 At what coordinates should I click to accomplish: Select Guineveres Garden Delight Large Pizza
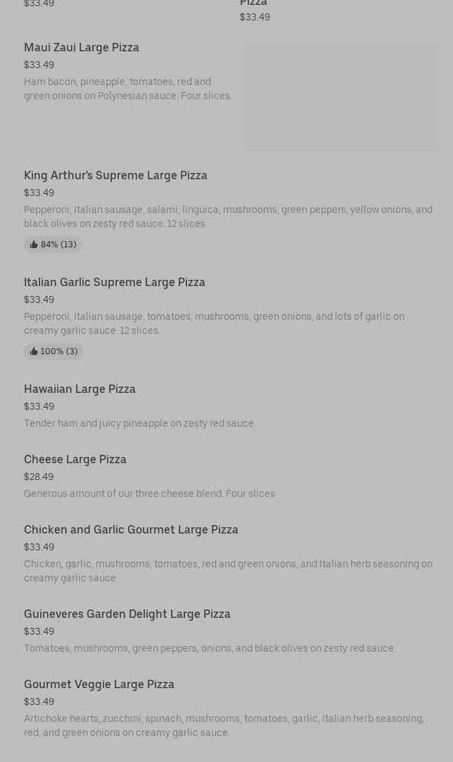tap(127, 614)
